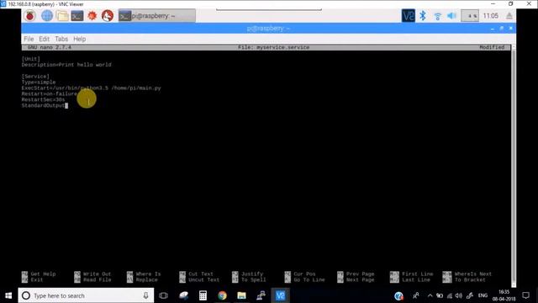
Task: Click the Cut Text nano shortcut
Action: coord(196,274)
